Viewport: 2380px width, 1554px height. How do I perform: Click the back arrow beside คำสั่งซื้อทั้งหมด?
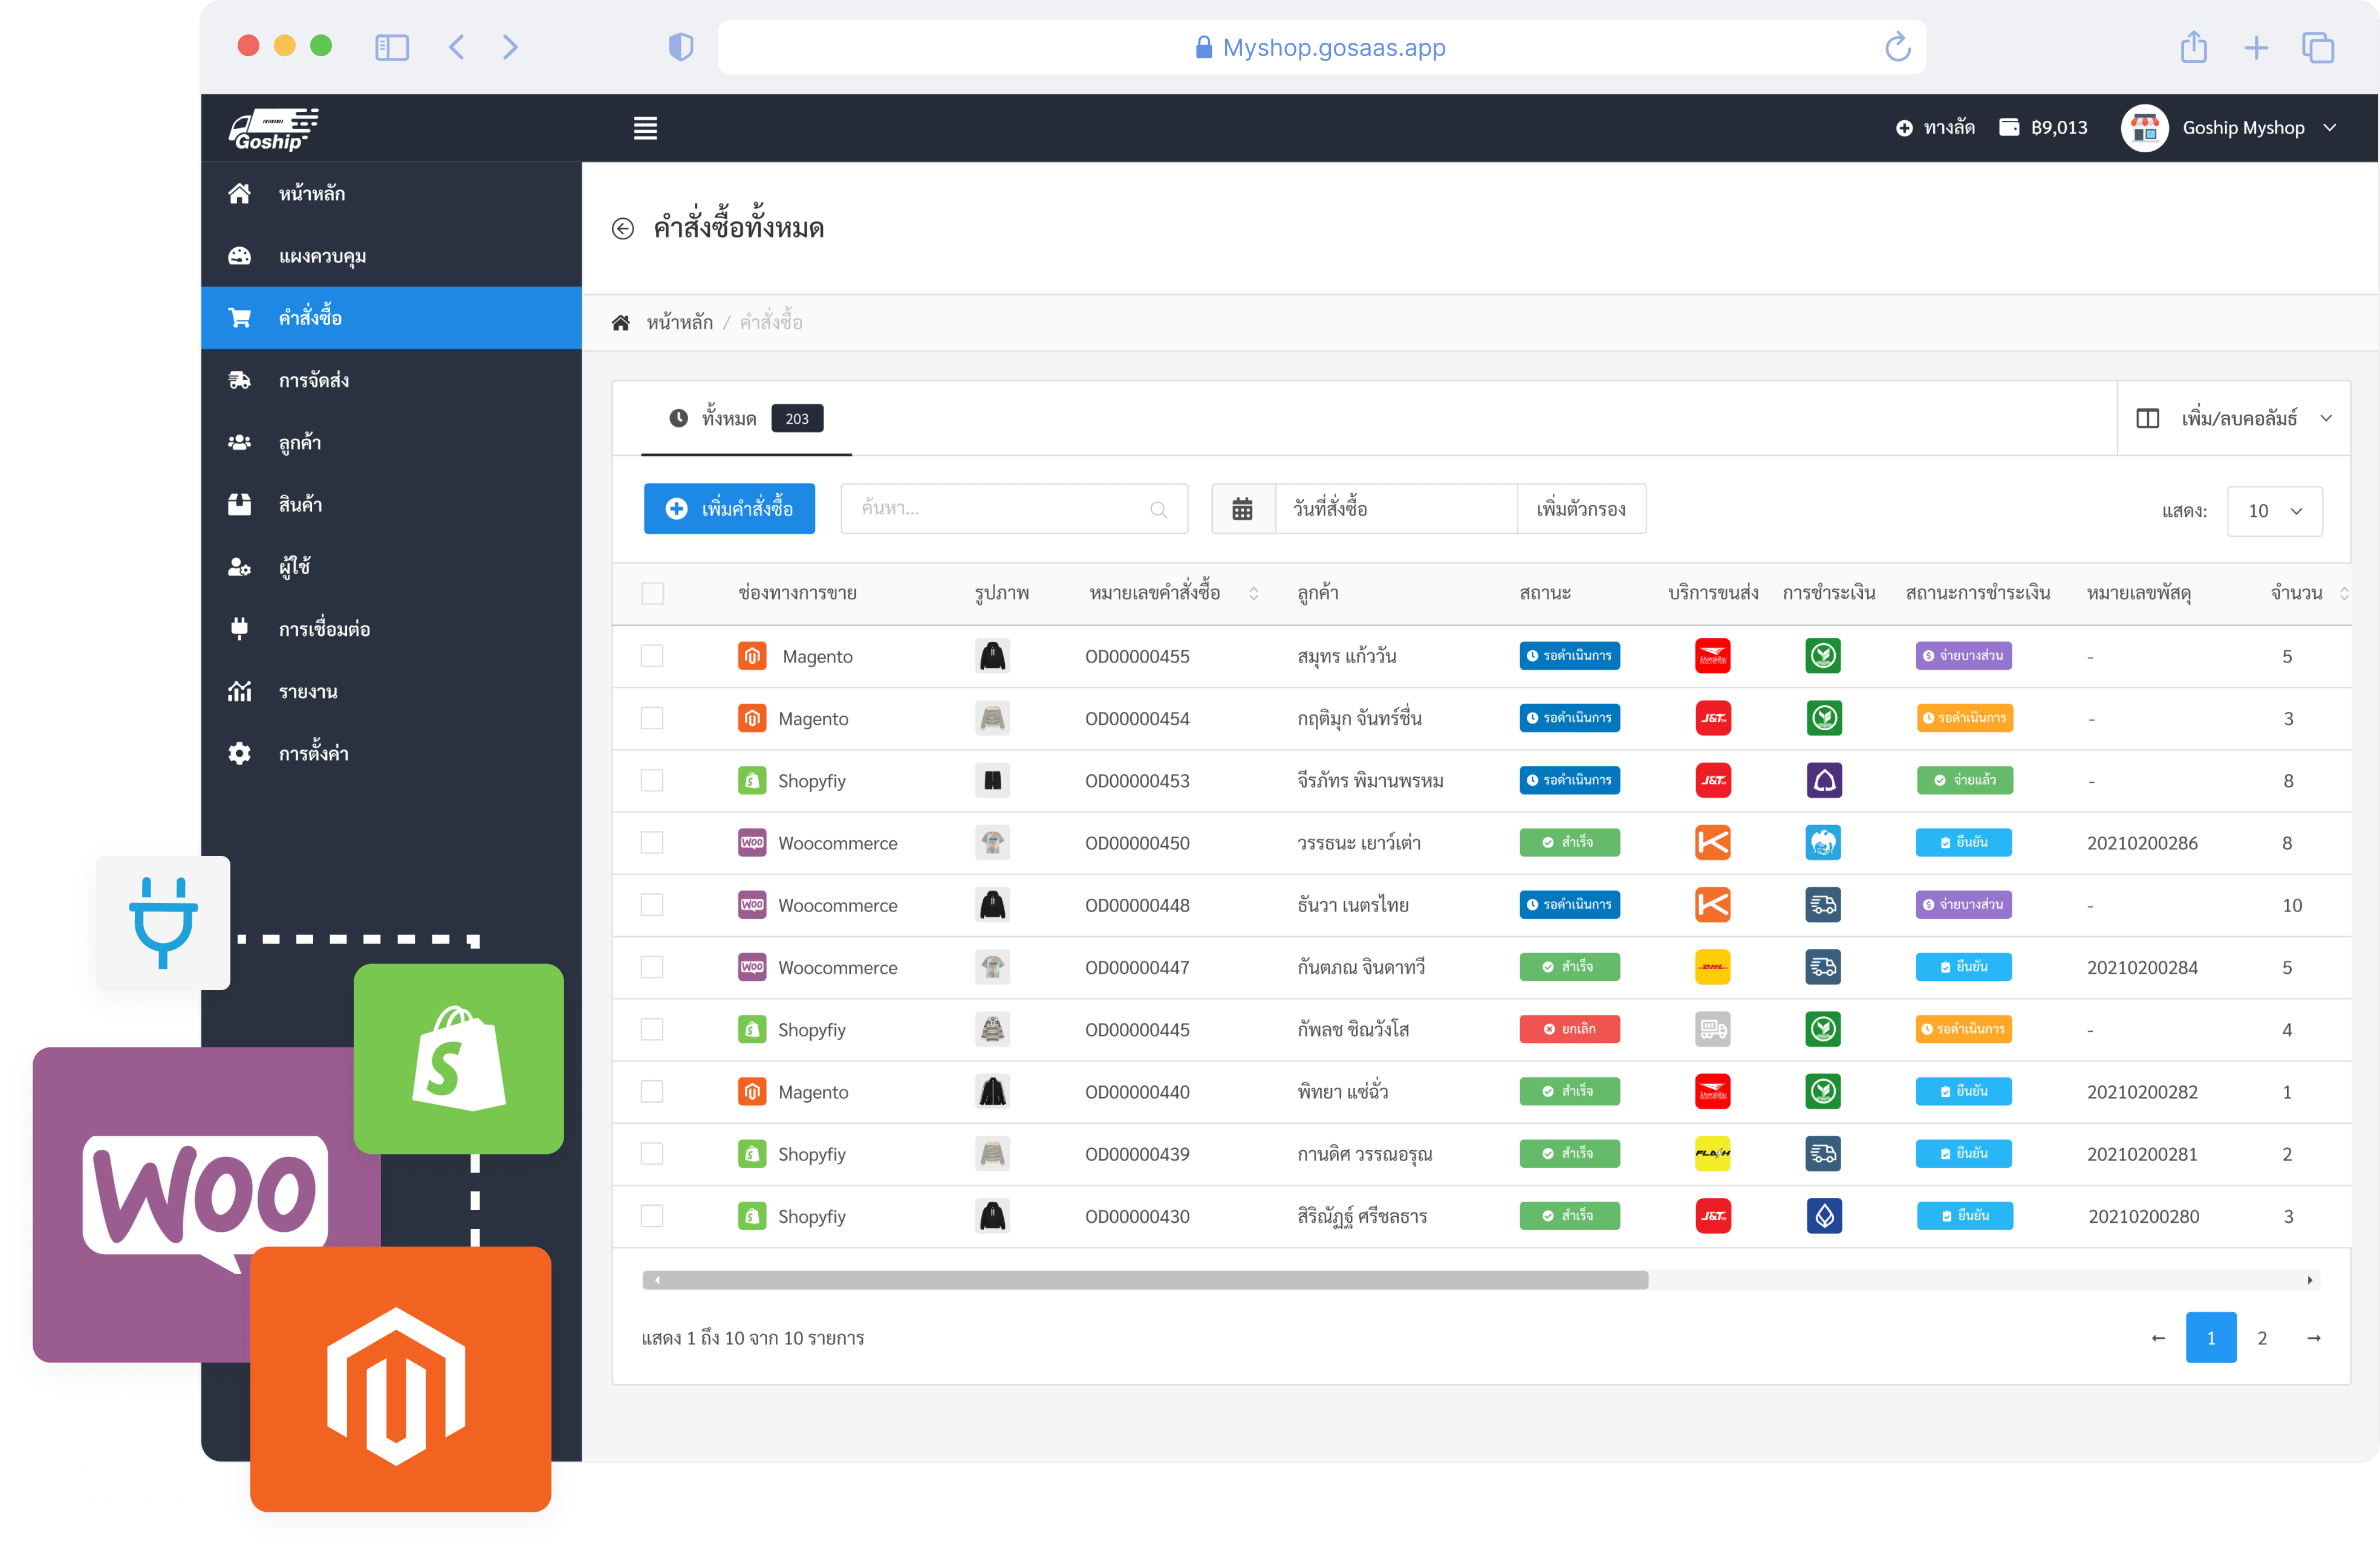click(x=623, y=229)
